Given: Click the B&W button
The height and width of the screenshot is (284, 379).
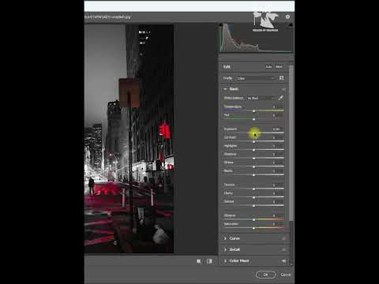Looking at the screenshot, I should [279, 67].
